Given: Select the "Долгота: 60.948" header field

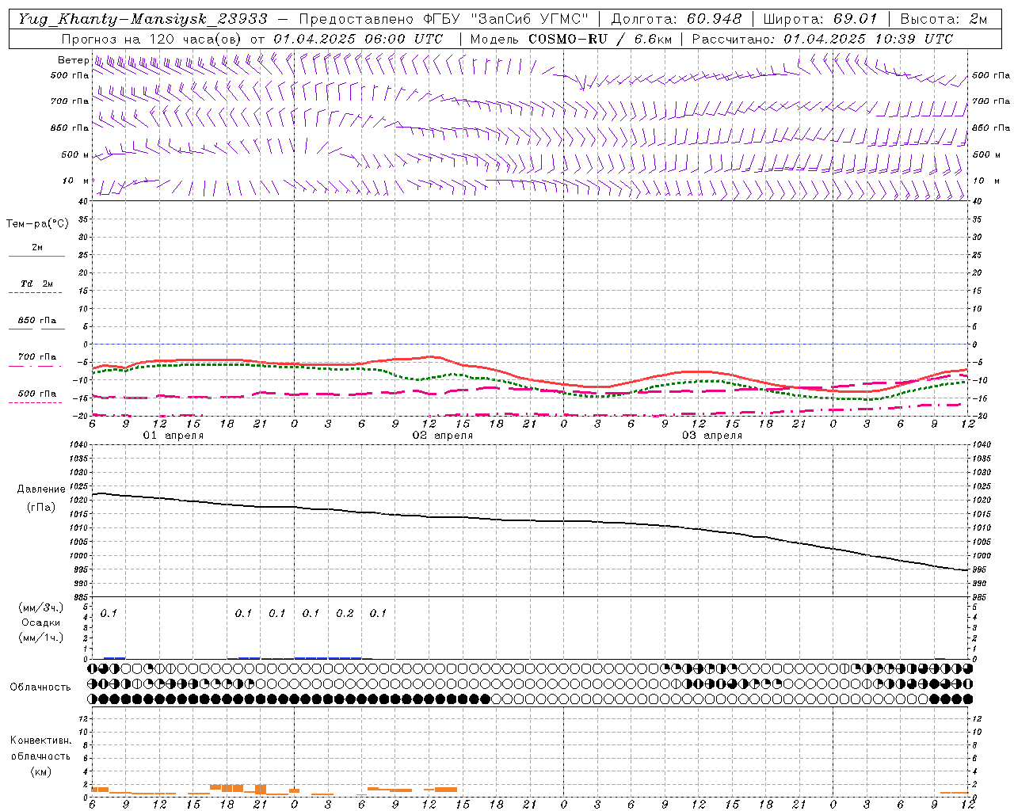Looking at the screenshot, I should [x=677, y=19].
